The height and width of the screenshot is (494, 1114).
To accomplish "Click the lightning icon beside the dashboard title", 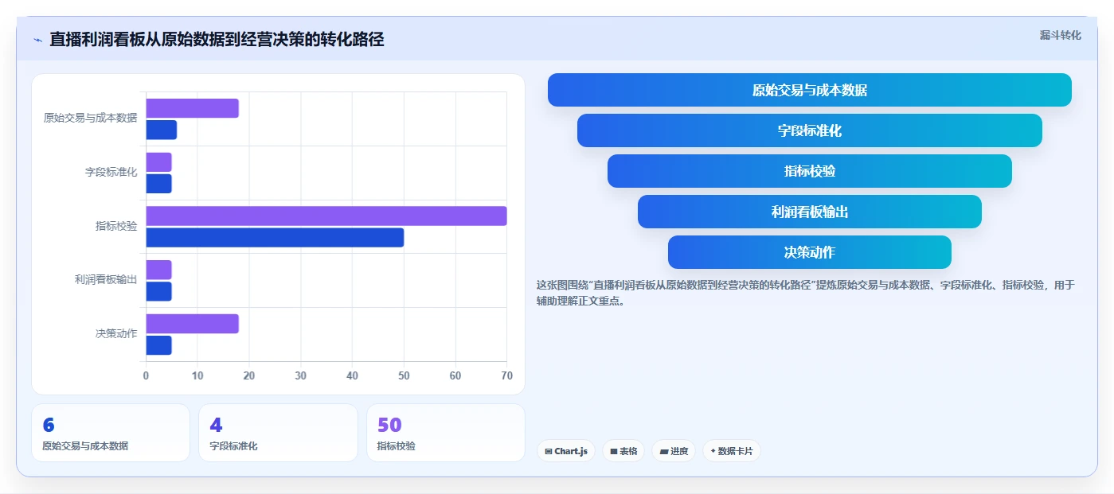I will [37, 40].
